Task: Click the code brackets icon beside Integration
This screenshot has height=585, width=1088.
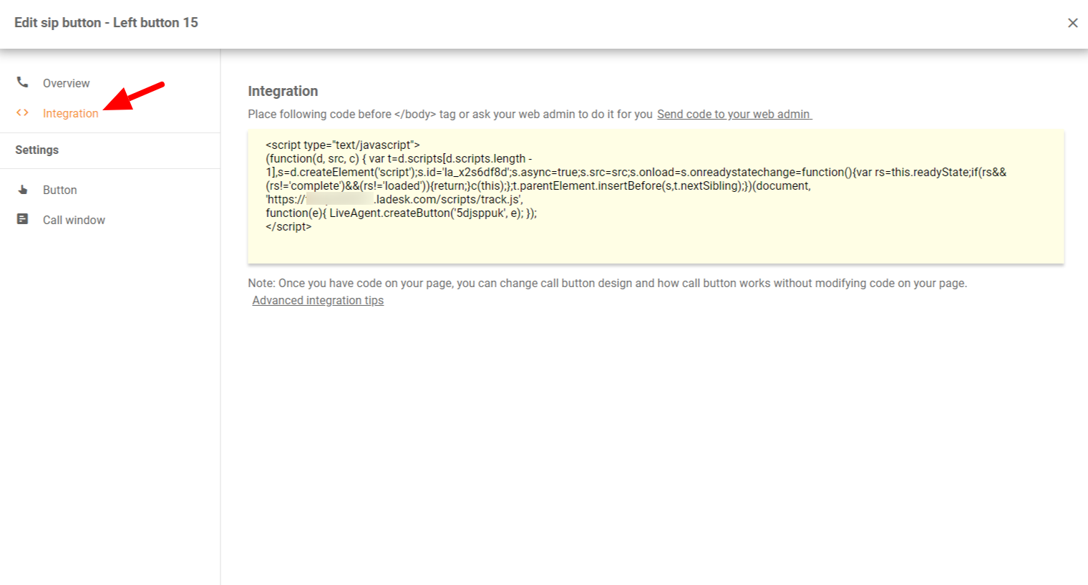Action: click(23, 112)
